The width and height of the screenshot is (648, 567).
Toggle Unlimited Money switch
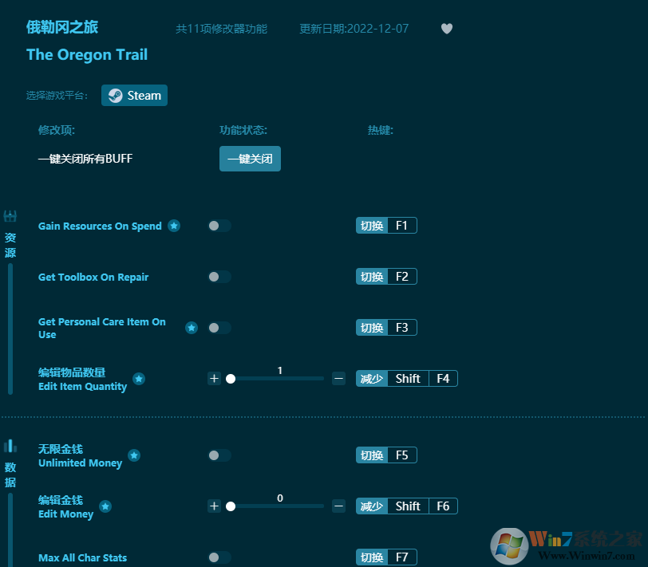(219, 455)
